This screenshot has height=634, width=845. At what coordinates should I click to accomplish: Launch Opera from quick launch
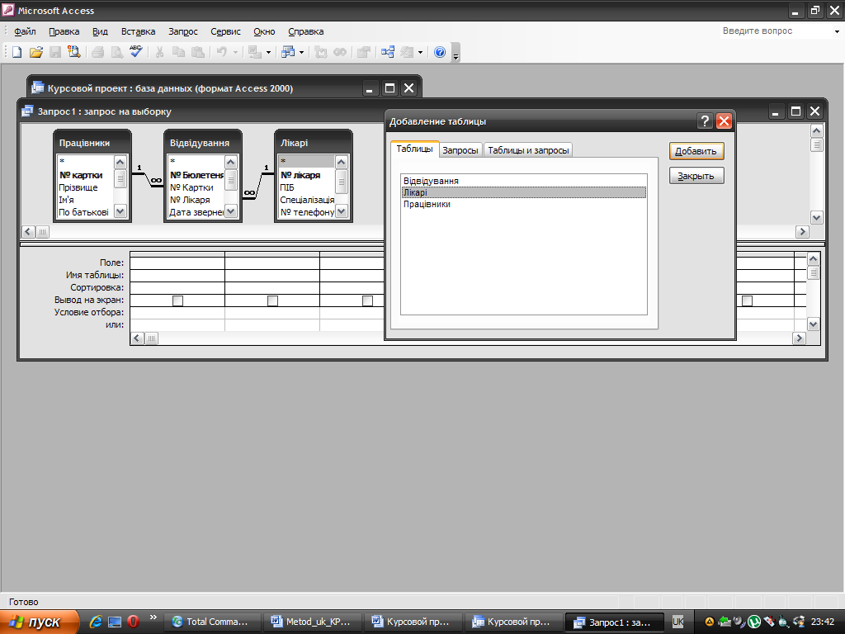click(x=133, y=622)
